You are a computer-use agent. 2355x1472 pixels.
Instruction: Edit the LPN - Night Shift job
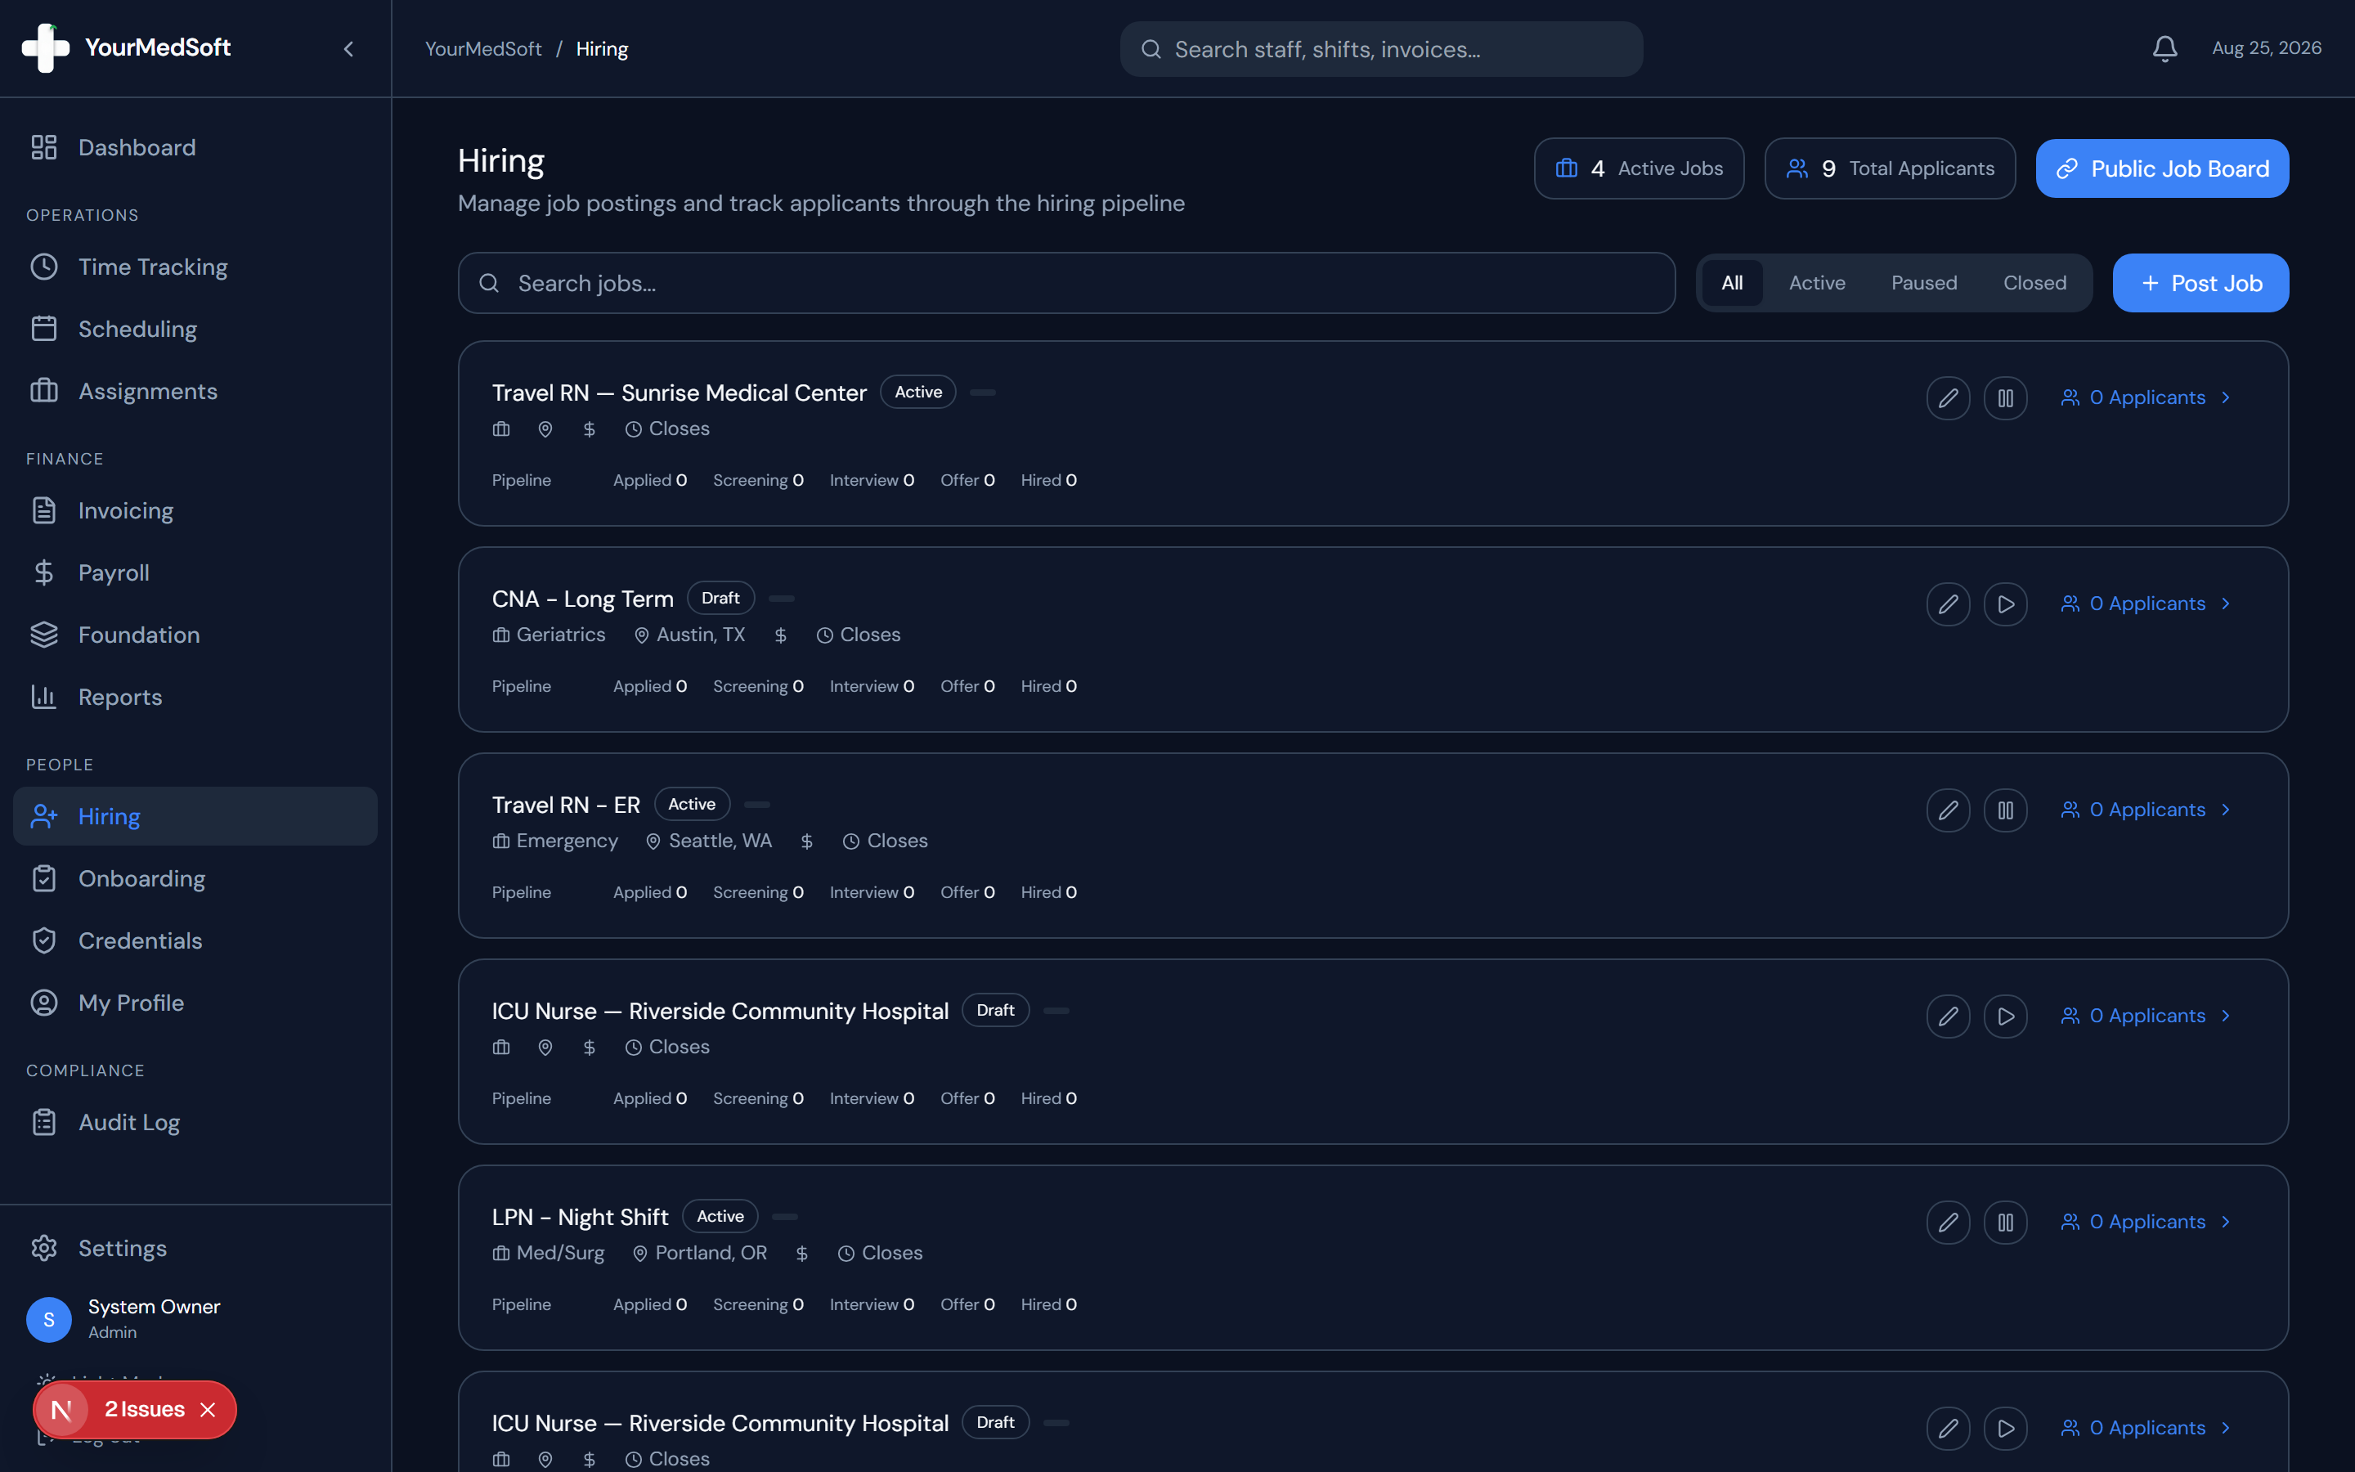pyautogui.click(x=1949, y=1223)
